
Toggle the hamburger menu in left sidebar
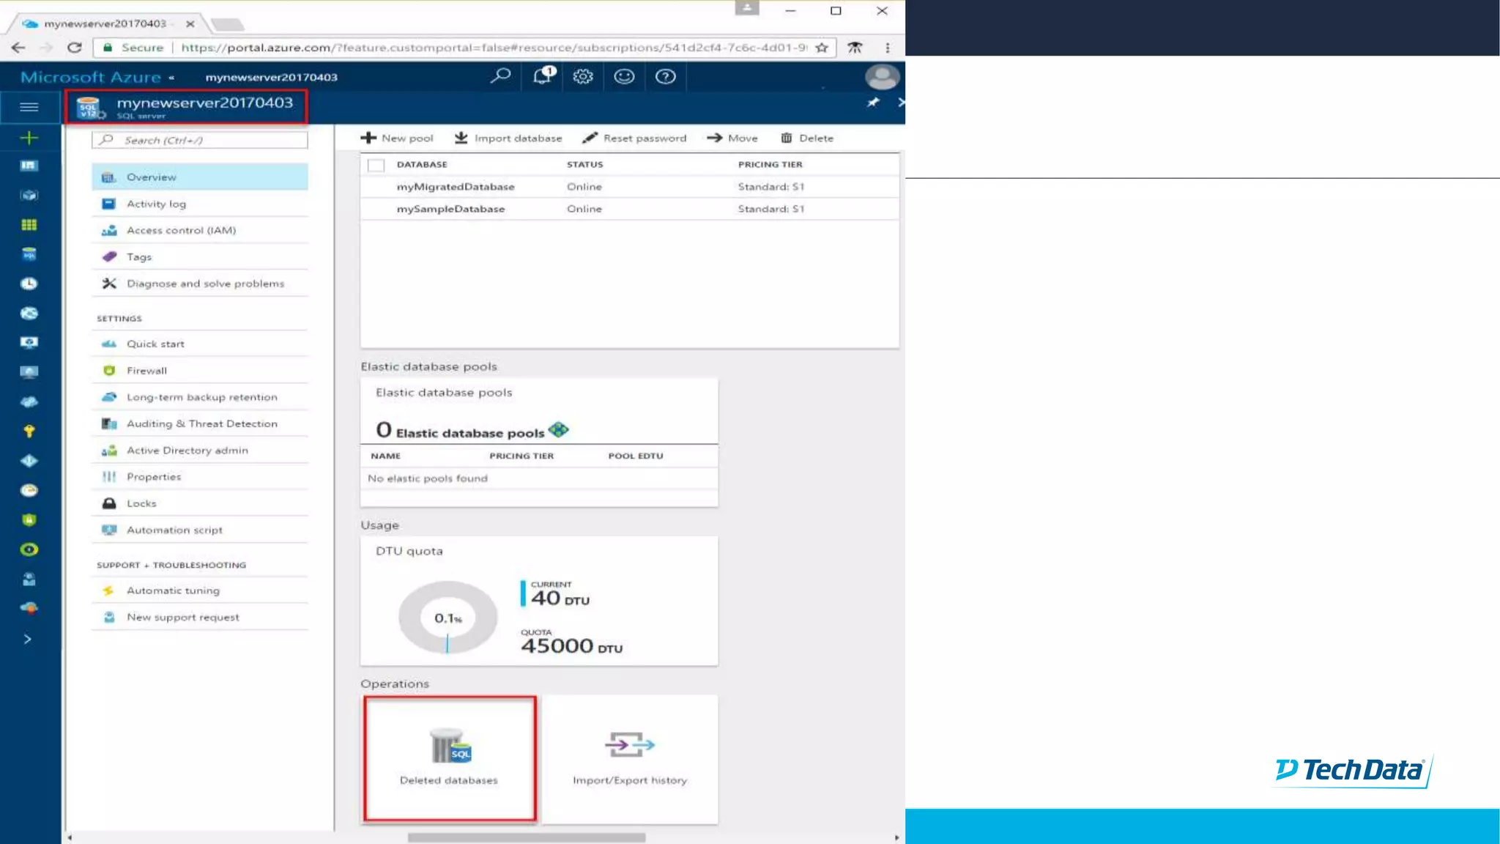[29, 107]
